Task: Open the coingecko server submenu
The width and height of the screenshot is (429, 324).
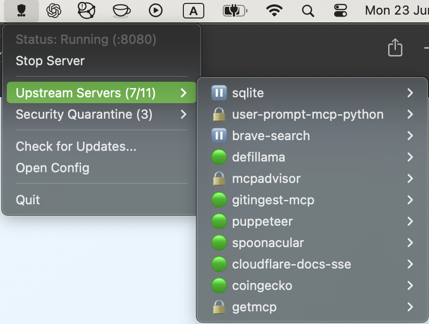Action: point(262,286)
